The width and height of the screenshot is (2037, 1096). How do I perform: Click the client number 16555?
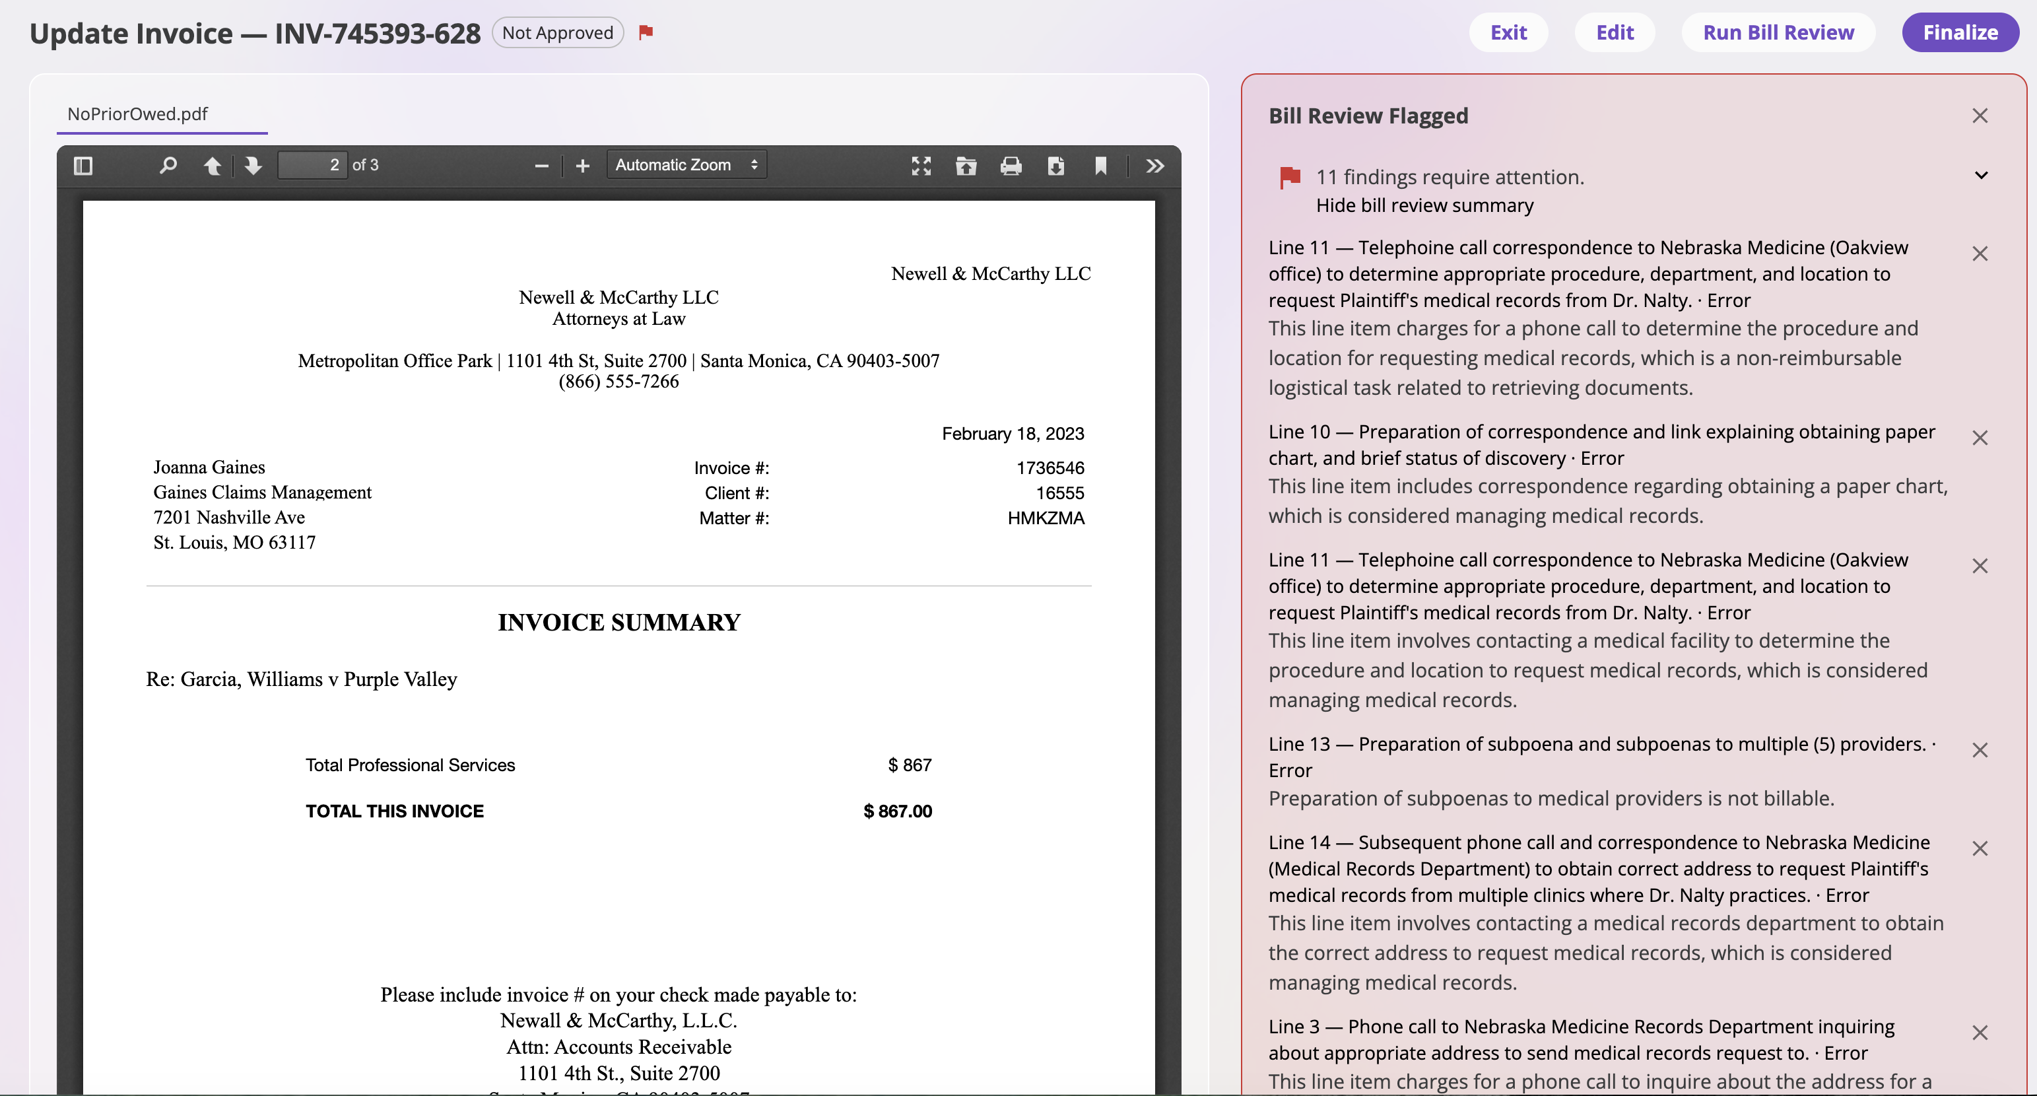pos(1059,493)
